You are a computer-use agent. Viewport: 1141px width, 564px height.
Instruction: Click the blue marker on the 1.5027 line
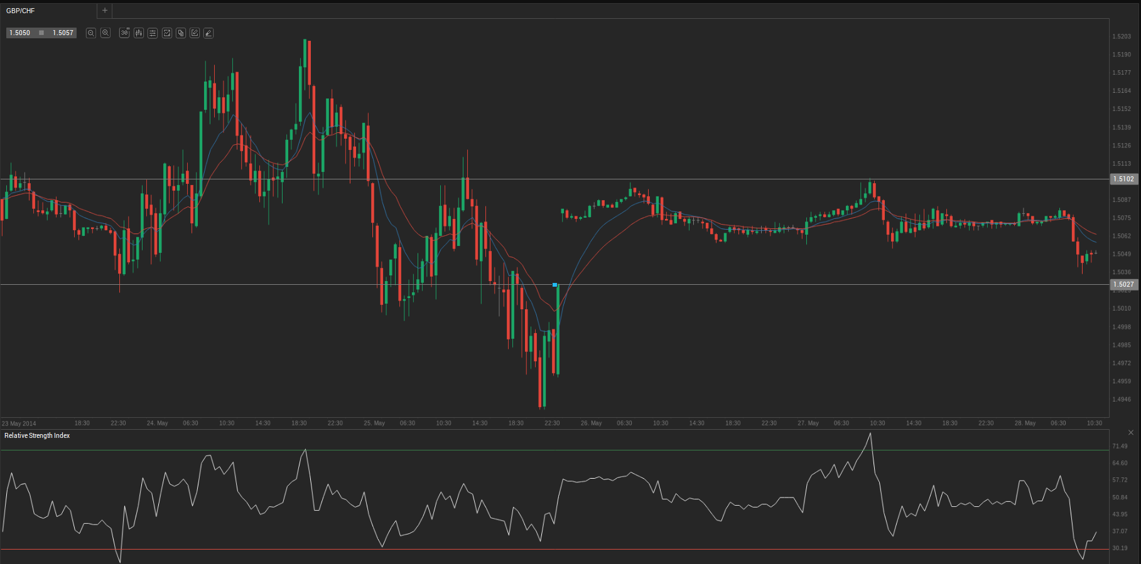(x=554, y=285)
